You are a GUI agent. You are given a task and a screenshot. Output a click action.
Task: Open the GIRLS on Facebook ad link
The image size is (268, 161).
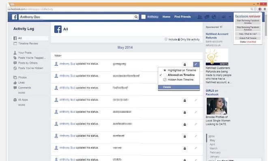212,92
